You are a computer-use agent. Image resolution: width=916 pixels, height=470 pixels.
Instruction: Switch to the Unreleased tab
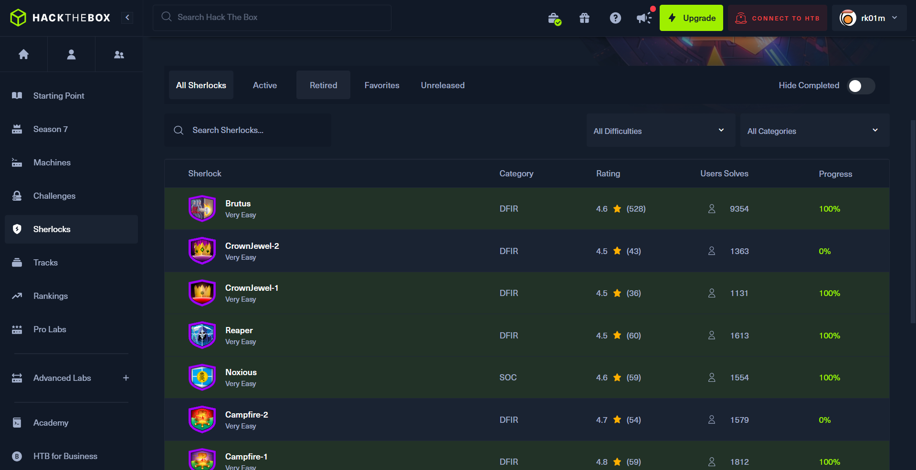pos(442,85)
